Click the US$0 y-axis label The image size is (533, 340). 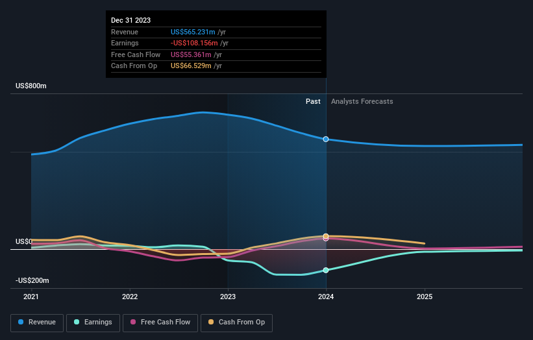click(24, 241)
